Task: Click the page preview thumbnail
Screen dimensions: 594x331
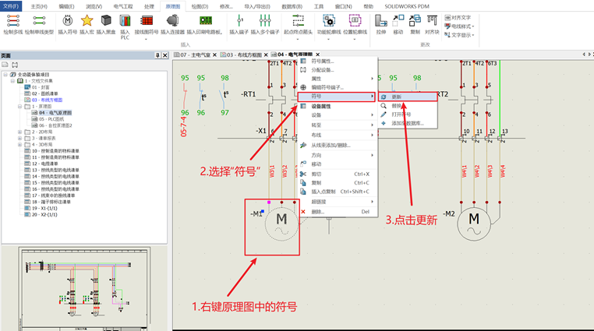Action: coord(84,289)
